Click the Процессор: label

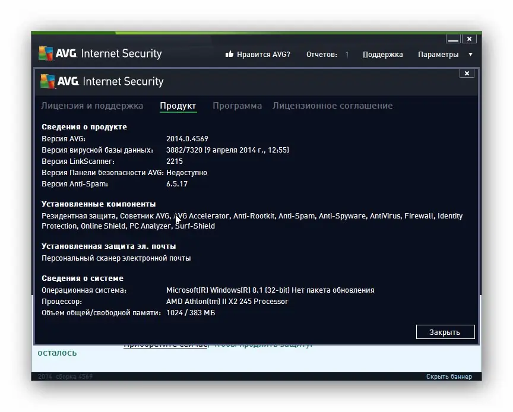62,302
